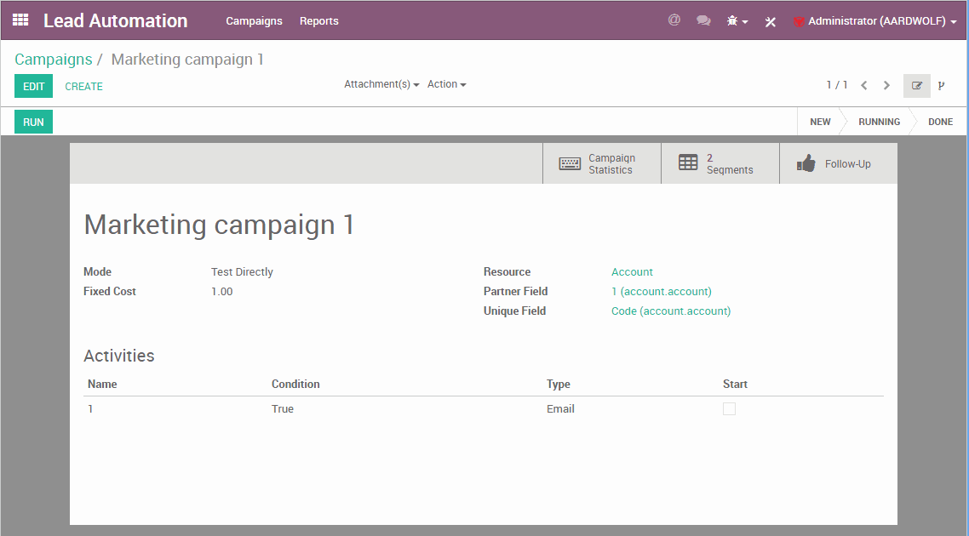Go to the next record arrow
The height and width of the screenshot is (536, 969).
tap(886, 85)
